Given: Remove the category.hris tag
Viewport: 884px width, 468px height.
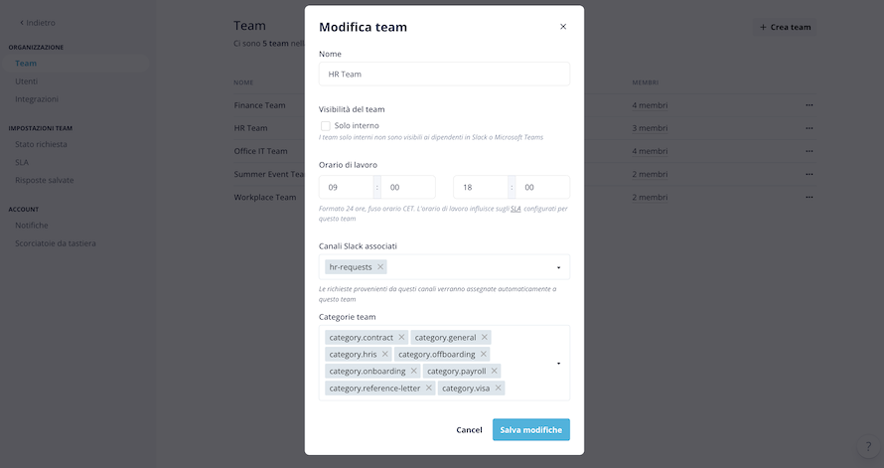Looking at the screenshot, I should coord(385,354).
